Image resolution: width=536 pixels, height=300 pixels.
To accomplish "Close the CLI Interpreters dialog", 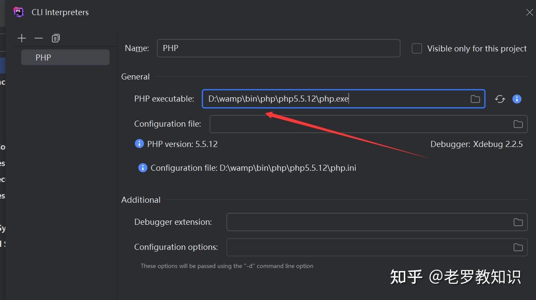I will coord(529,12).
